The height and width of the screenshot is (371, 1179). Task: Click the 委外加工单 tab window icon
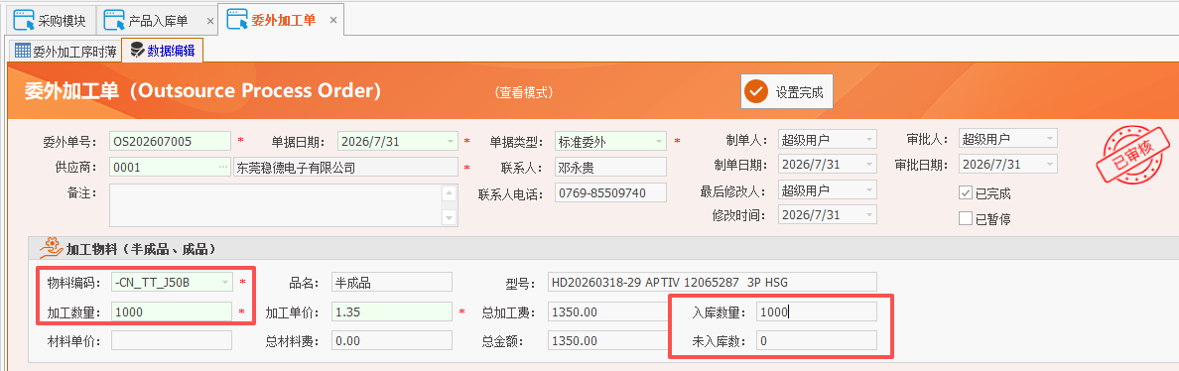pos(237,20)
